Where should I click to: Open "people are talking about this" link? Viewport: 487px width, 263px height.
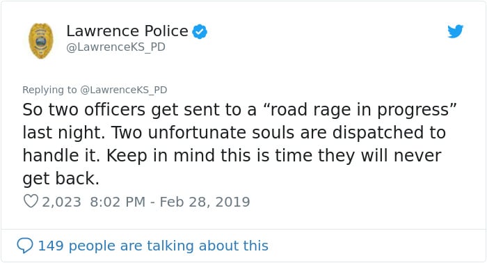click(168, 246)
